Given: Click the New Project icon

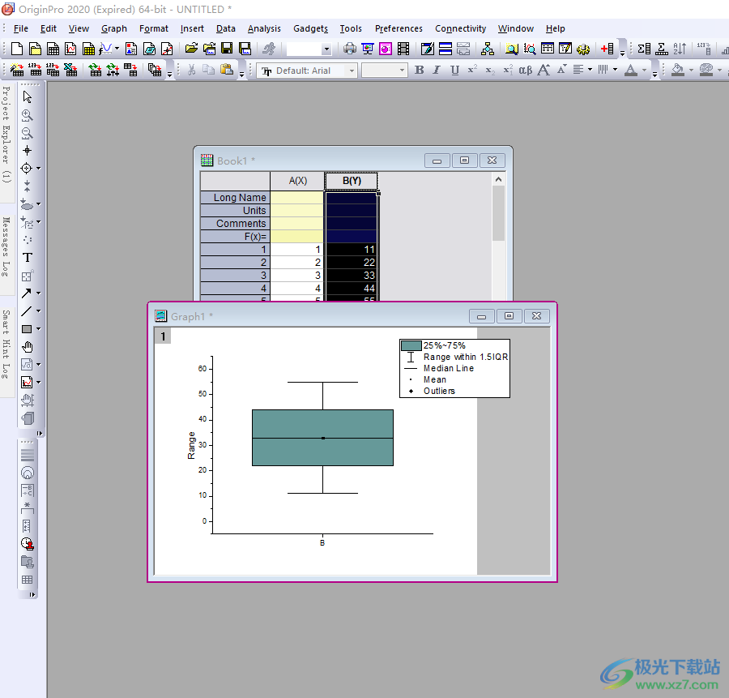Looking at the screenshot, I should tap(16, 49).
